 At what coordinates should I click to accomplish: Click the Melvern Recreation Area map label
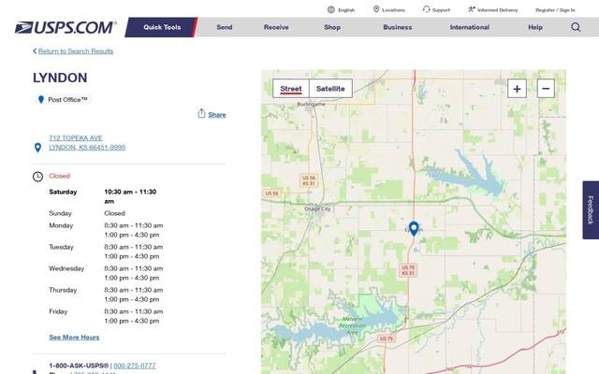tap(353, 325)
